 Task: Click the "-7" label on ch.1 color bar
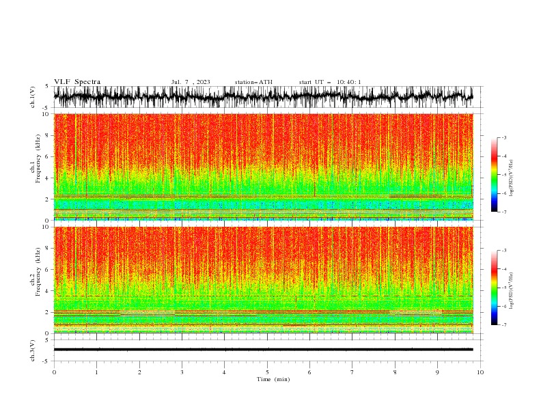tap(503, 212)
